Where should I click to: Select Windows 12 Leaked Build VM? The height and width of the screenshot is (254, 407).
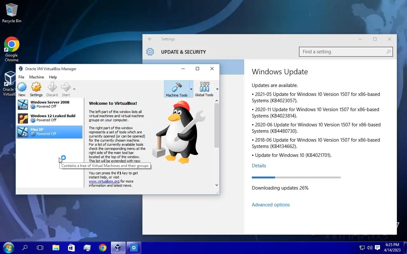(50, 118)
